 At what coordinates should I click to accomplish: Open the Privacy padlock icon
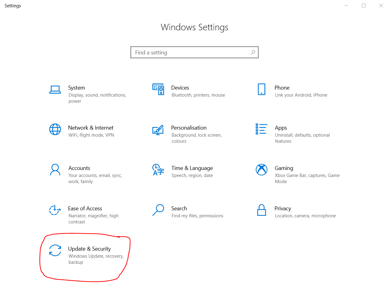(x=262, y=210)
